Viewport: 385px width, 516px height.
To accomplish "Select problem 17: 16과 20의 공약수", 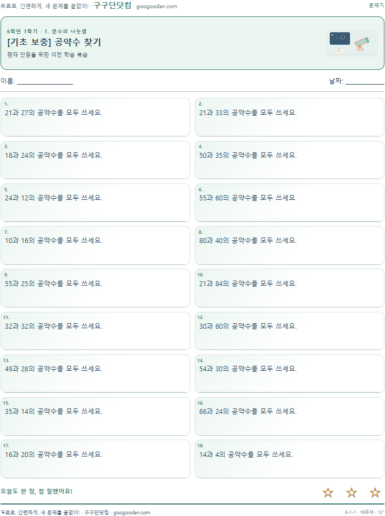I will point(95,459).
